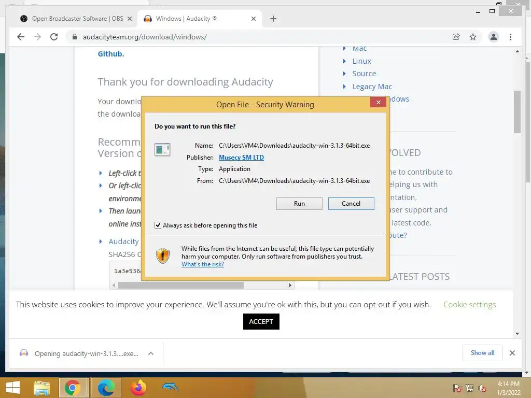The height and width of the screenshot is (398, 531).
Task: Open the Source download link
Action: click(364, 74)
